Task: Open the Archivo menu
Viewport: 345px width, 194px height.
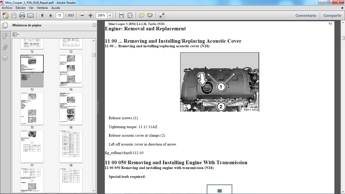Action: point(7,8)
